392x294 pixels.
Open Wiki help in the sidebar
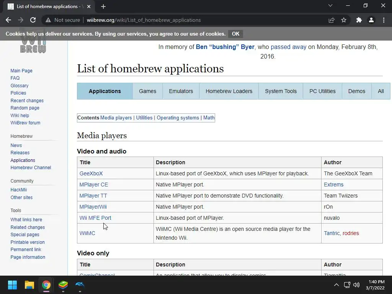pos(20,116)
